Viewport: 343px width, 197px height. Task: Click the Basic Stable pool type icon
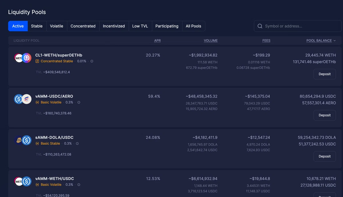point(37,144)
